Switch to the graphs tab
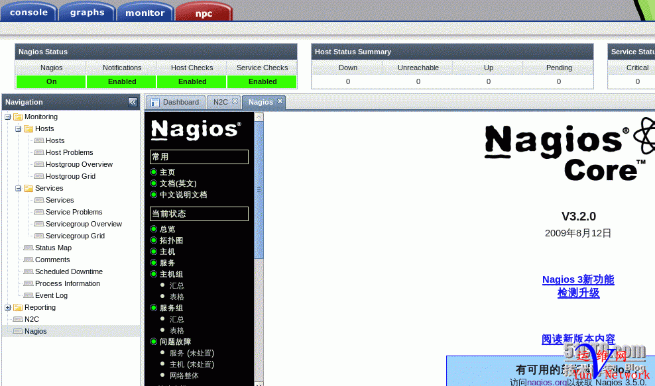The height and width of the screenshot is (386, 655). coord(88,12)
